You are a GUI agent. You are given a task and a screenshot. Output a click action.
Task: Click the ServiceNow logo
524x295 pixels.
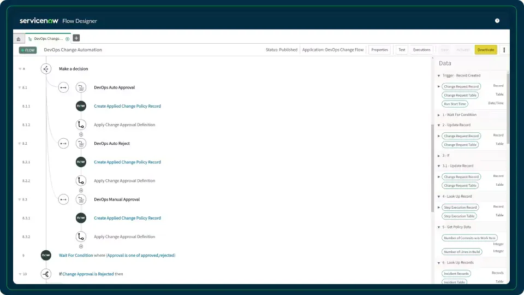[39, 21]
